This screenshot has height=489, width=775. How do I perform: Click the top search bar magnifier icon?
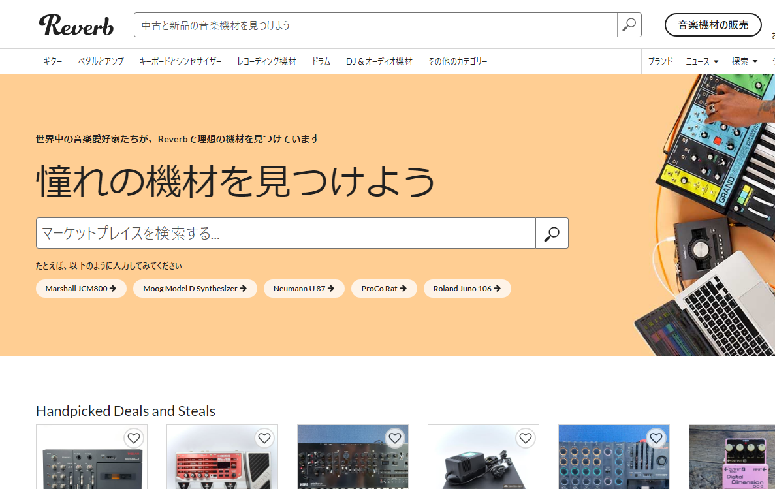[629, 25]
